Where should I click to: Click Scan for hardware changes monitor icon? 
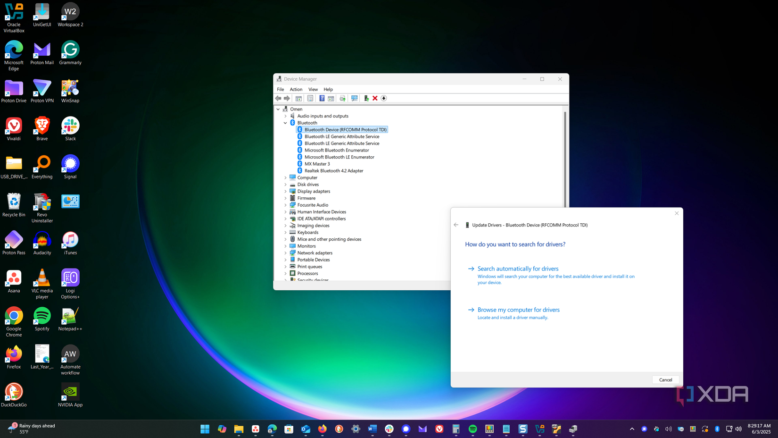[x=355, y=98]
